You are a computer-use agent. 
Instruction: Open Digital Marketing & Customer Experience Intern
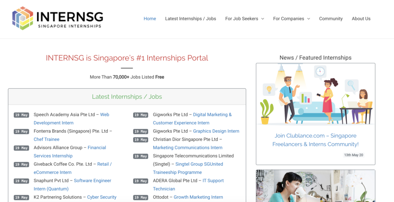click(x=192, y=119)
